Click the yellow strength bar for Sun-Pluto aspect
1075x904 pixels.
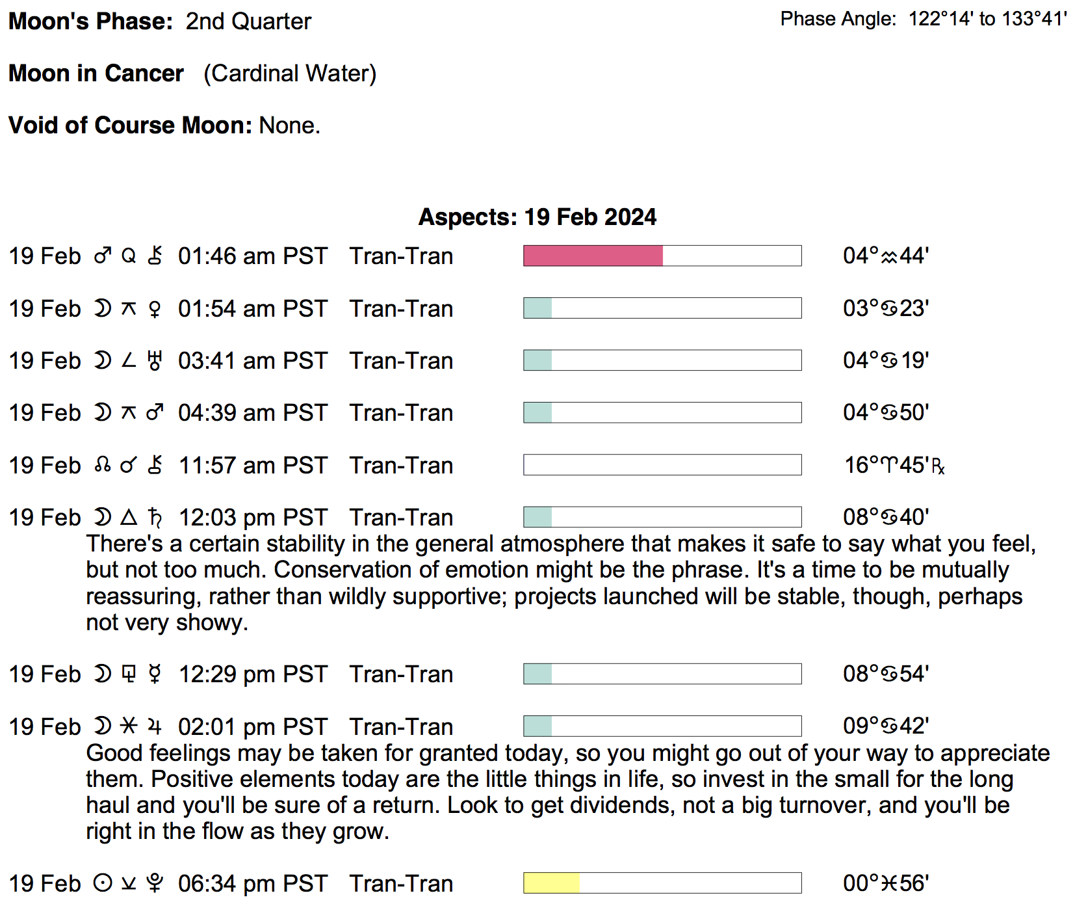click(551, 883)
